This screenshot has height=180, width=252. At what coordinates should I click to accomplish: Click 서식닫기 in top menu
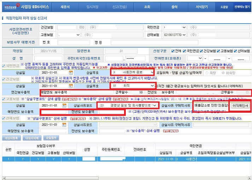tap(202, 7)
